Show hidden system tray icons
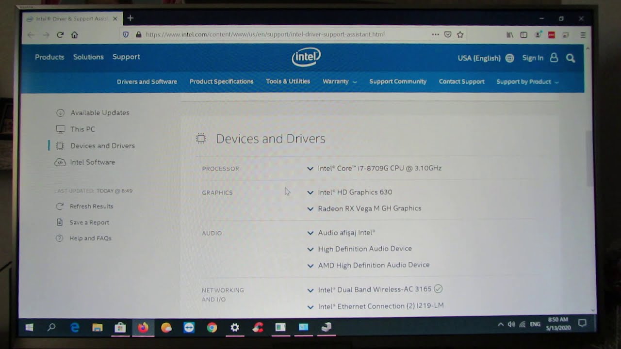The height and width of the screenshot is (349, 621). 500,324
